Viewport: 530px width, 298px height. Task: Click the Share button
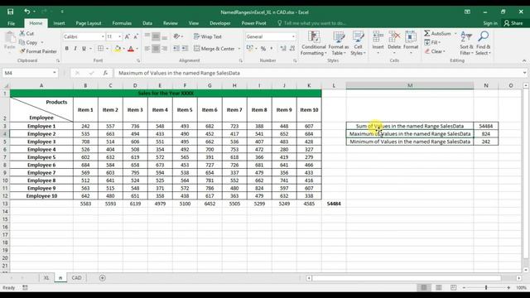point(513,23)
